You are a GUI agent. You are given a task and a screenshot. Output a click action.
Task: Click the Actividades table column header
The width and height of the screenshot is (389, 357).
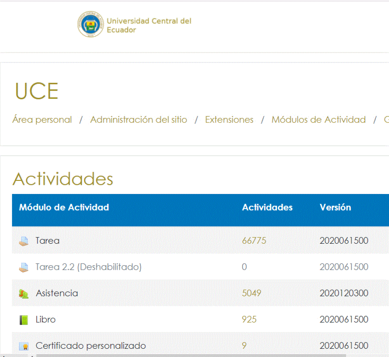tap(267, 207)
